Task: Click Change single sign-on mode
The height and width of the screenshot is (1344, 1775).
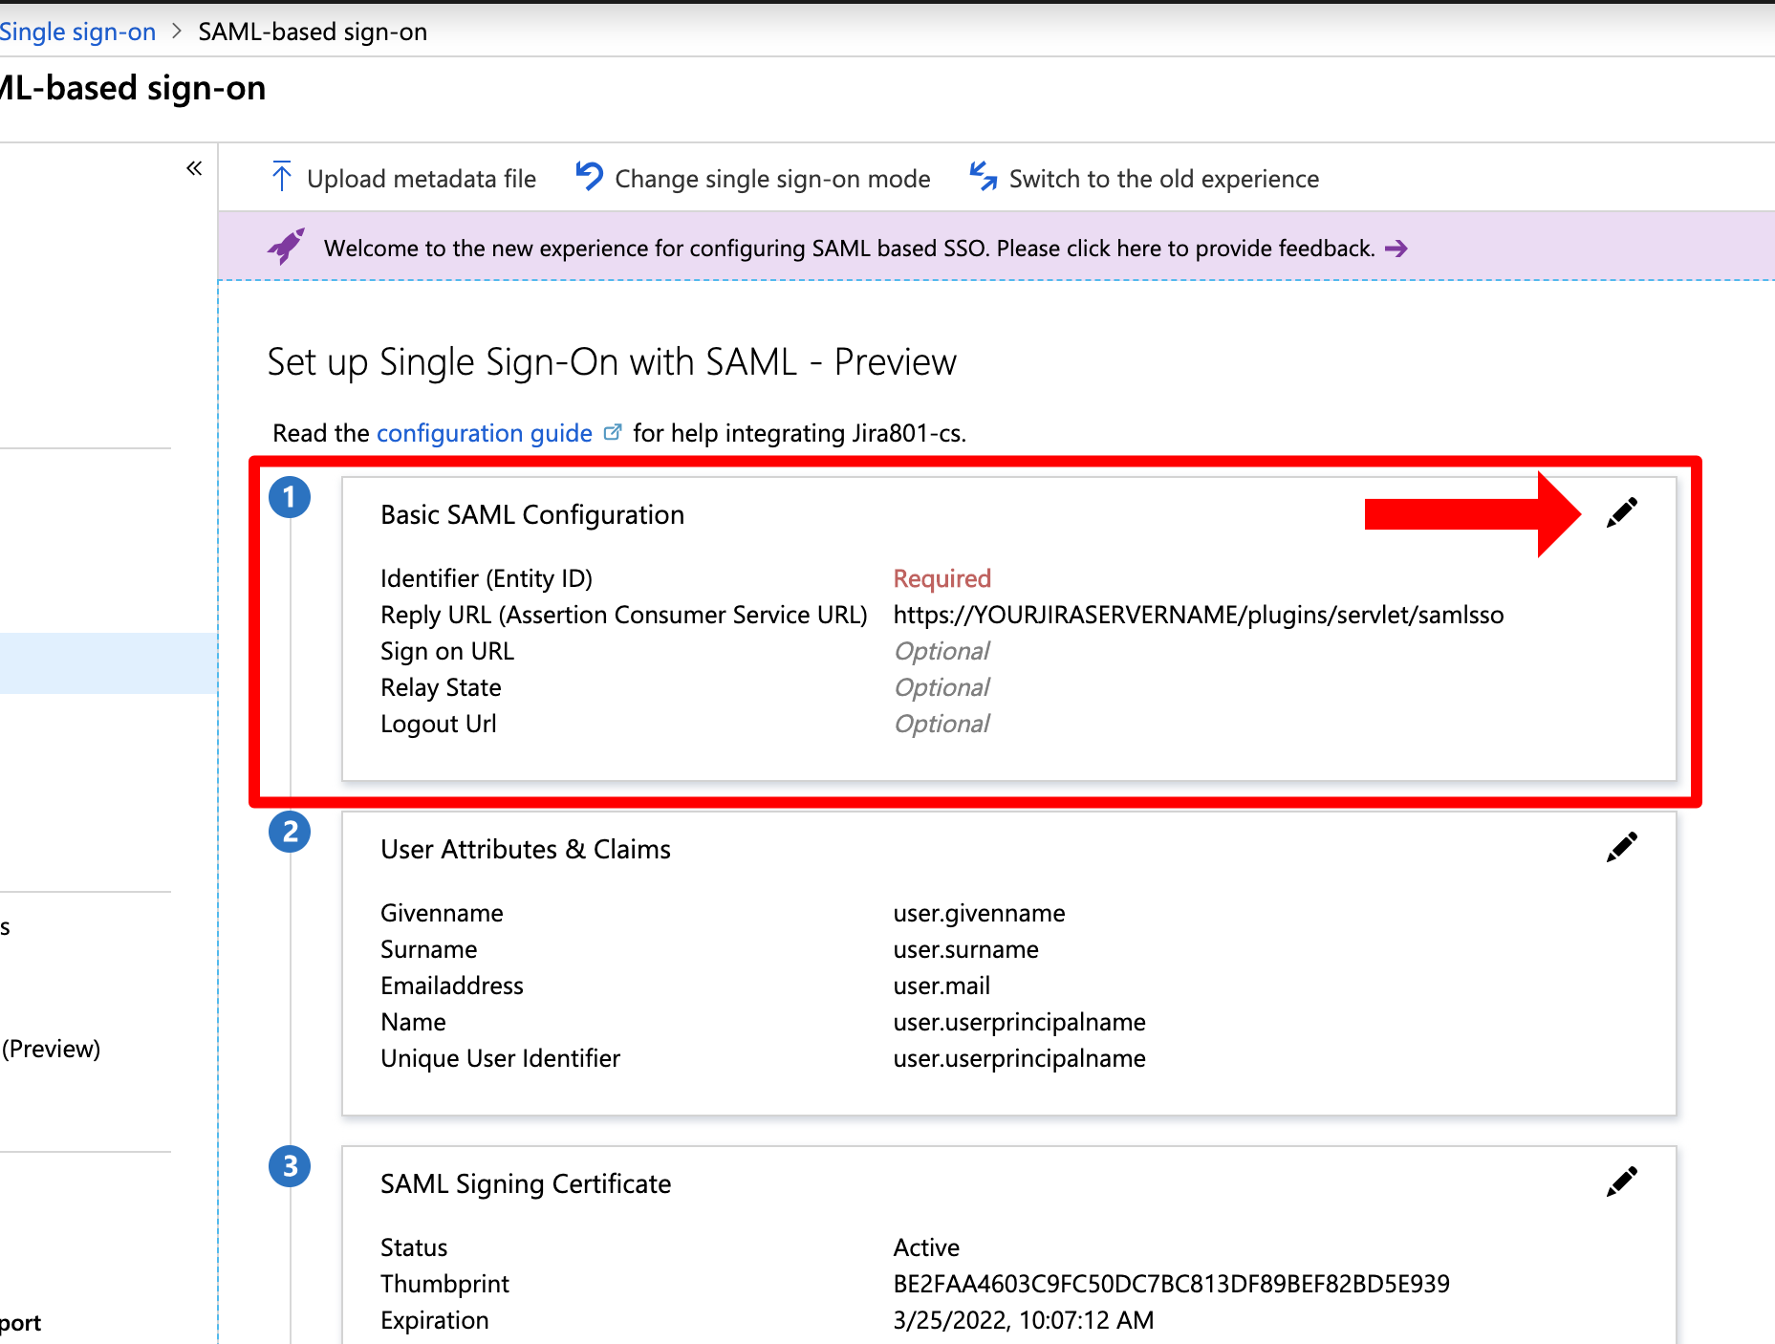Action: click(x=771, y=179)
